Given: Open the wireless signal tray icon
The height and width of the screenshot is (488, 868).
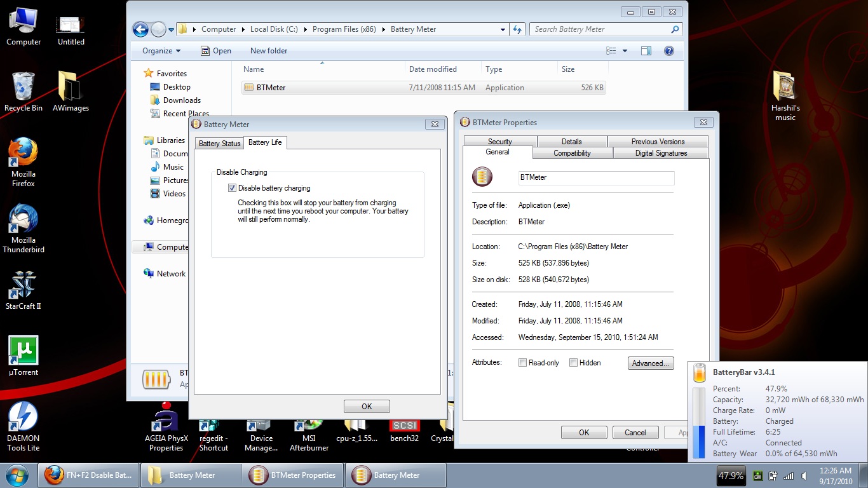Looking at the screenshot, I should pos(789,475).
